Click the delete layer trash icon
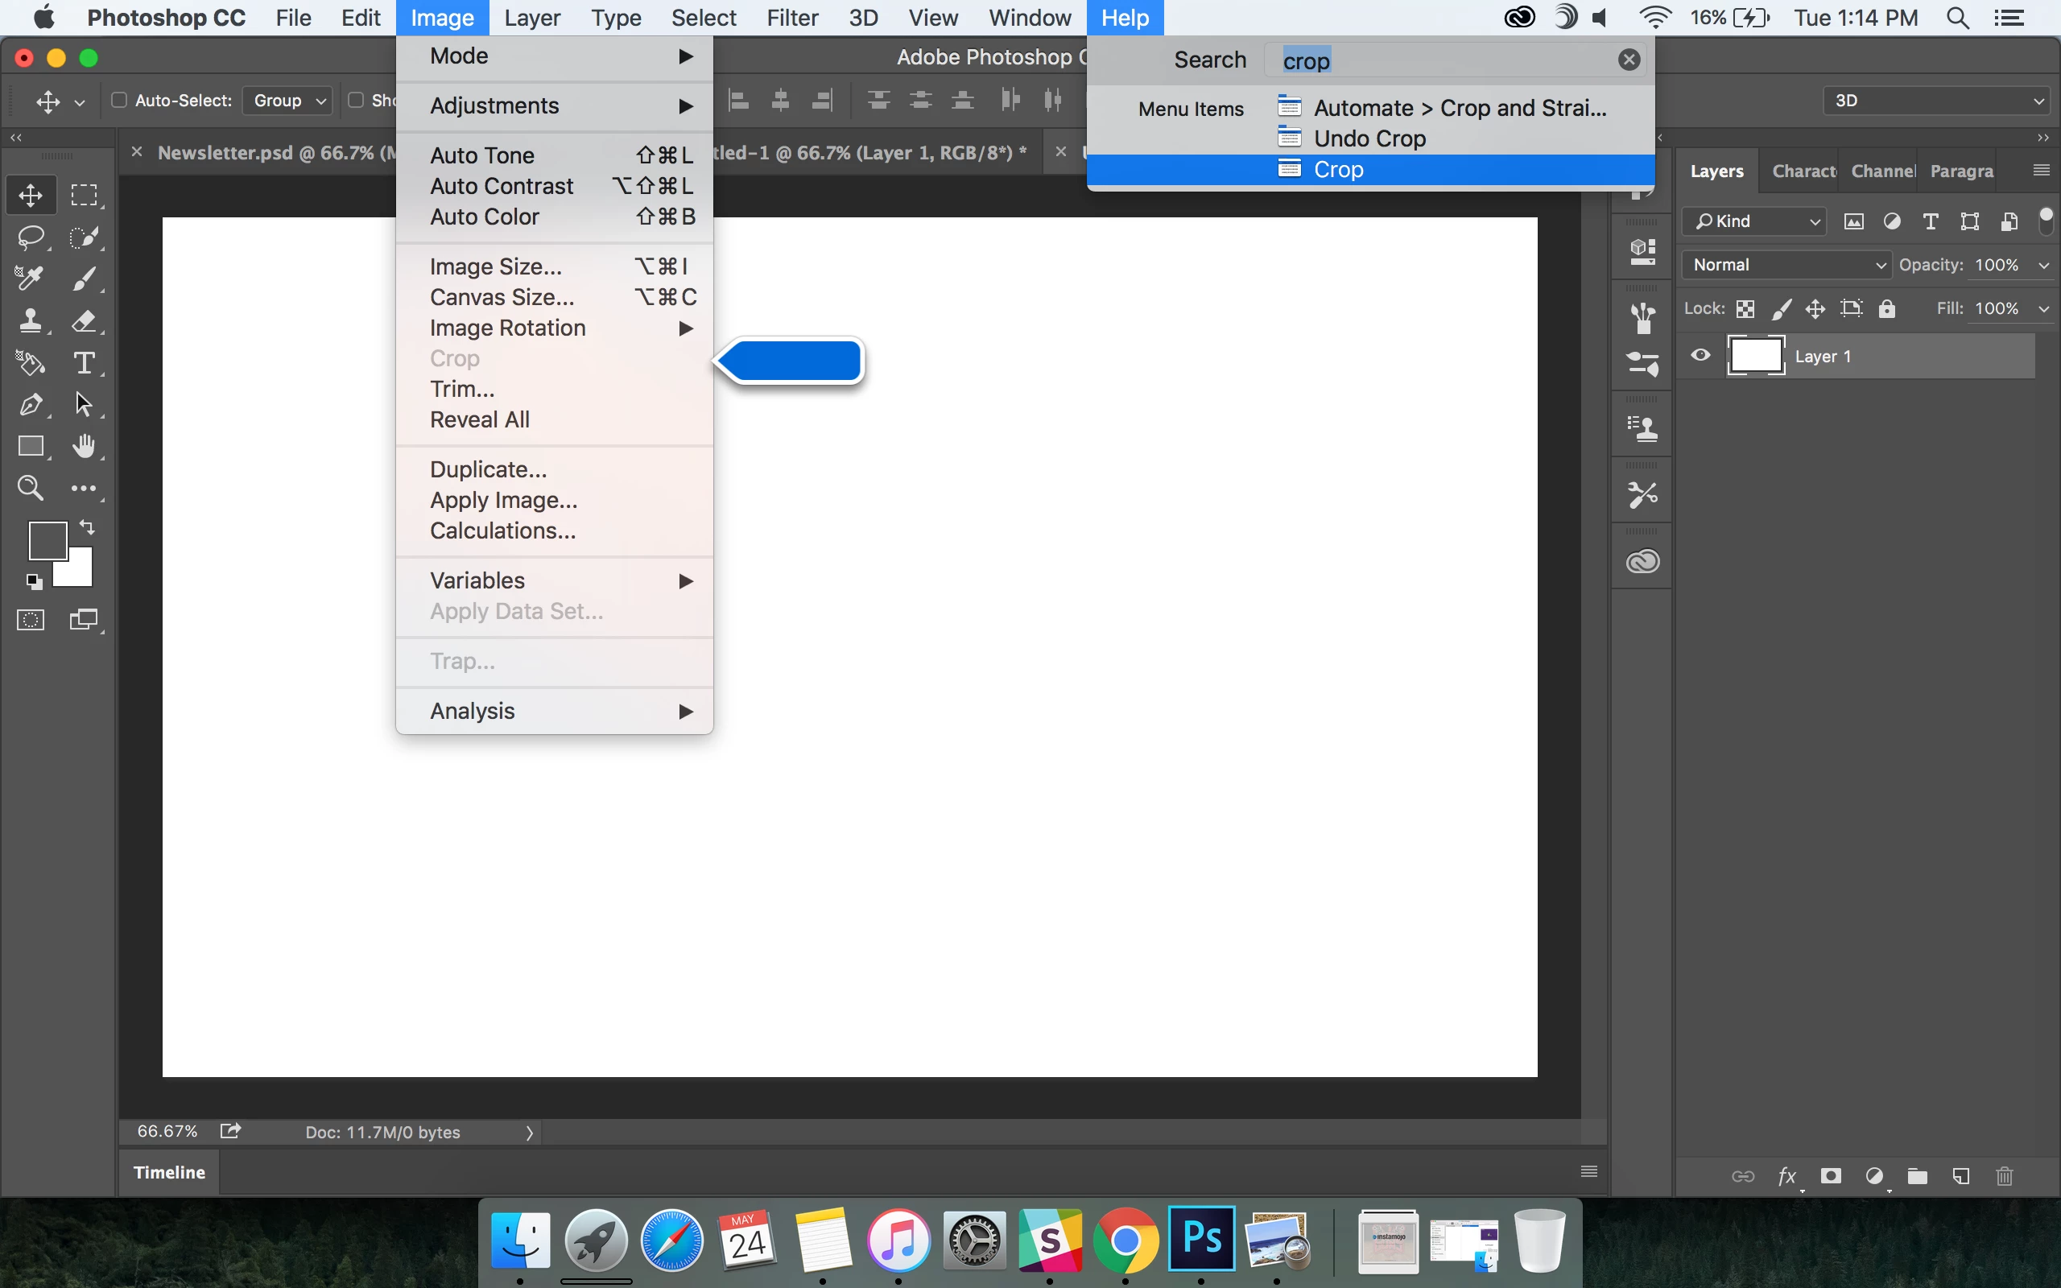This screenshot has height=1288, width=2061. 2004,1176
